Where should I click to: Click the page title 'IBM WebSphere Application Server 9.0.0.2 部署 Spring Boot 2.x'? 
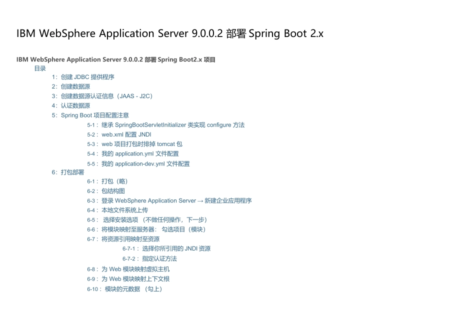click(170, 33)
